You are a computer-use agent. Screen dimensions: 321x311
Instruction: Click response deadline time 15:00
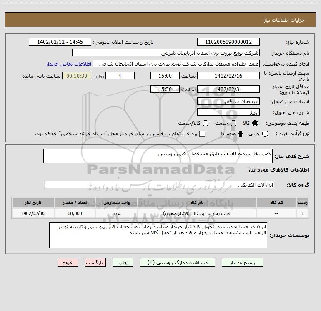tap(165, 76)
